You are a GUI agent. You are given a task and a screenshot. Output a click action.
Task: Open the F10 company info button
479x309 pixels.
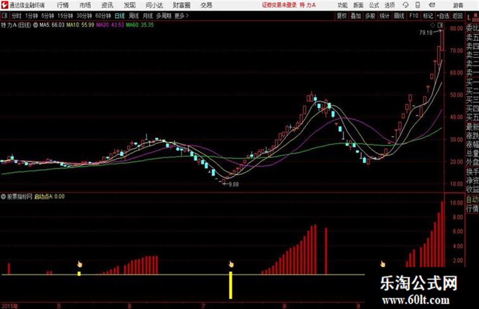tap(414, 16)
